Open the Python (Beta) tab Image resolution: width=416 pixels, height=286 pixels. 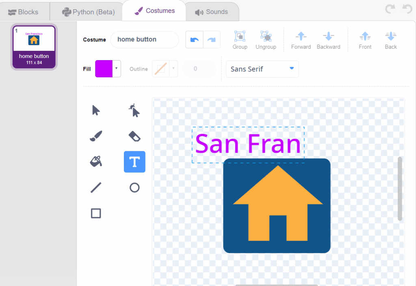pos(88,12)
